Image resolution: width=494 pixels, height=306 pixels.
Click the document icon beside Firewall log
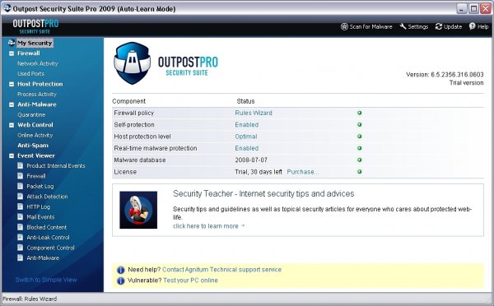click(20, 176)
